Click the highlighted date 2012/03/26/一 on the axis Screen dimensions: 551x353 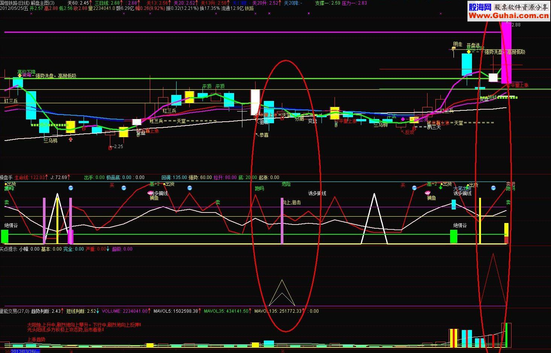tap(25, 351)
